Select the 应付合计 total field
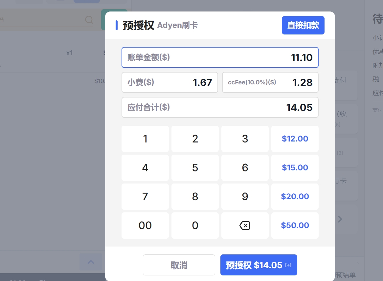Viewport: 383px width, 281px height. (220, 107)
